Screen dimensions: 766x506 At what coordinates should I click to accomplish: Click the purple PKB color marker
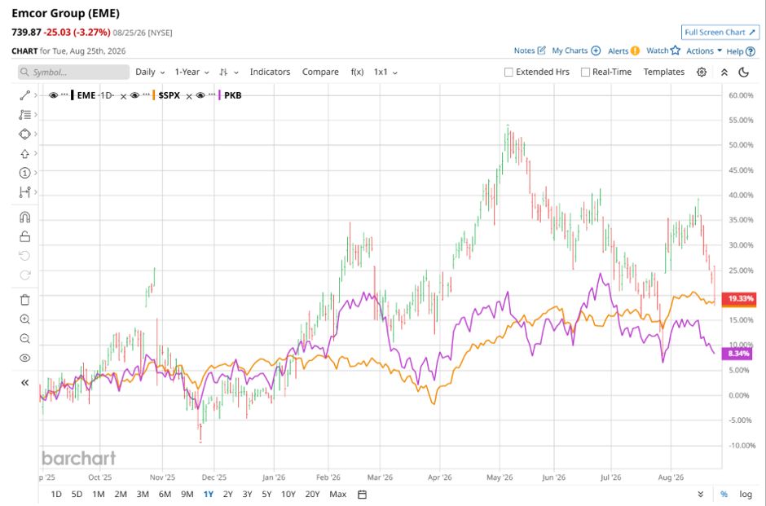pyautogui.click(x=219, y=95)
